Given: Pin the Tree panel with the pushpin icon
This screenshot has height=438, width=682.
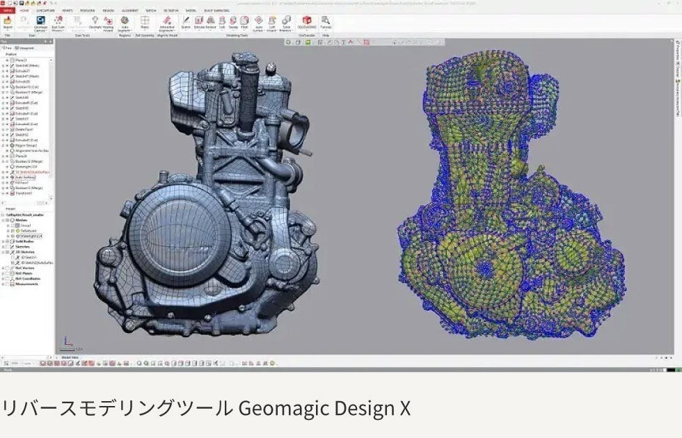Looking at the screenshot, I should (46, 41).
